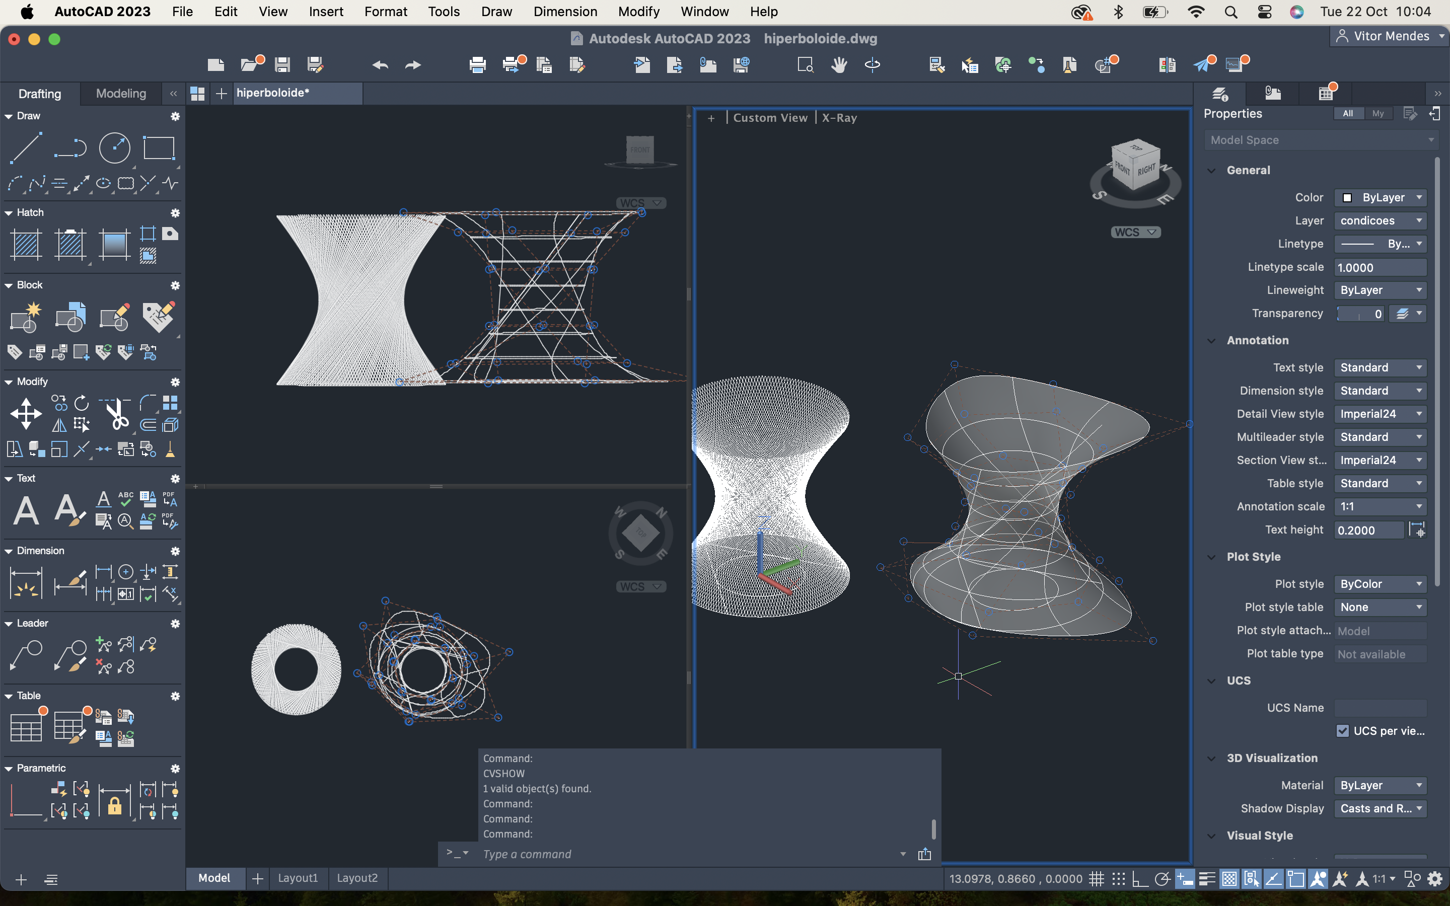Click the ByLayer color swatch
The height and width of the screenshot is (906, 1450).
[1347, 198]
